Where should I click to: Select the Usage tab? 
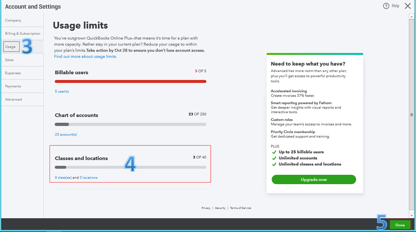(x=10, y=47)
